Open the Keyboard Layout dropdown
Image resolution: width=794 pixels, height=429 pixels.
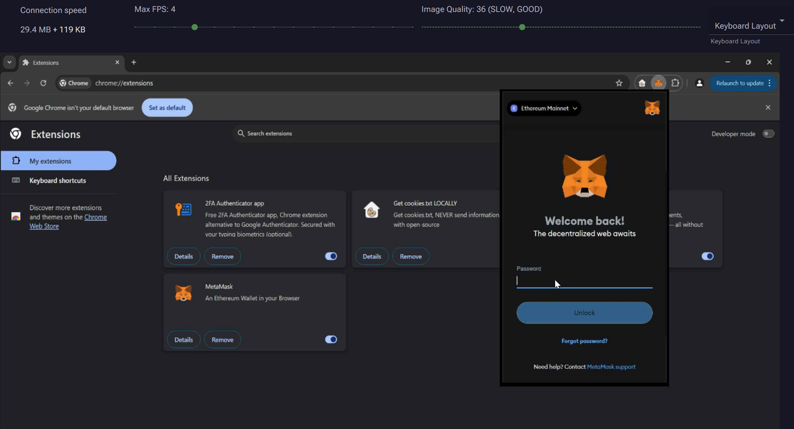pos(748,25)
